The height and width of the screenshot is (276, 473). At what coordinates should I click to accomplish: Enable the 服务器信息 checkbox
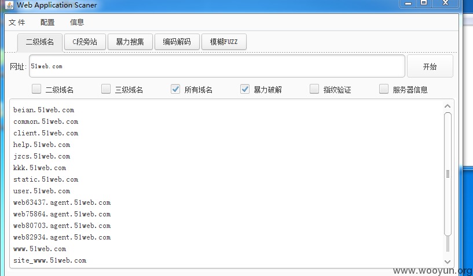click(384, 89)
